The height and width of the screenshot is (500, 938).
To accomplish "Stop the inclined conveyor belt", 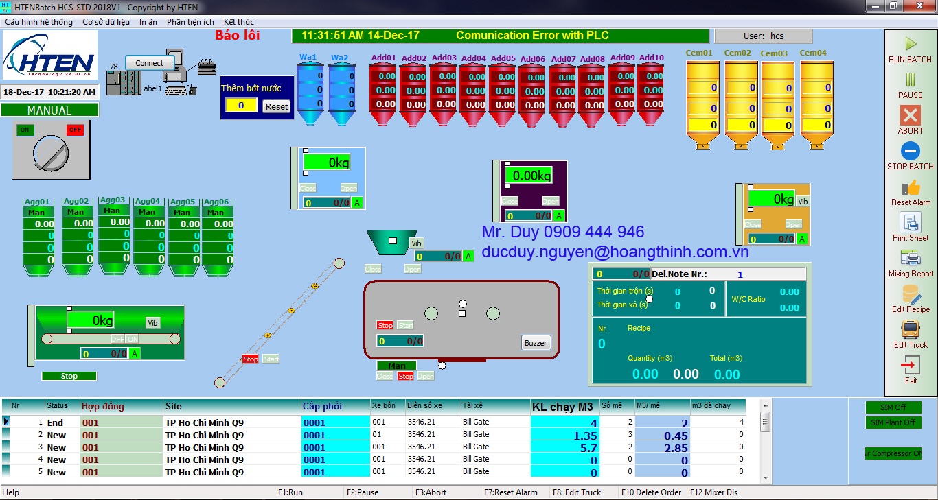I will (x=250, y=359).
